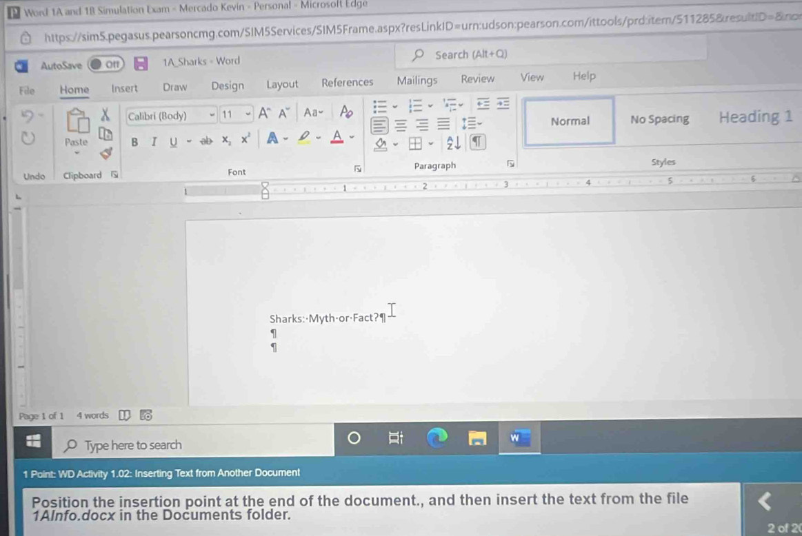Apply the Heading 1 style
This screenshot has height=536, width=802.
[x=755, y=117]
